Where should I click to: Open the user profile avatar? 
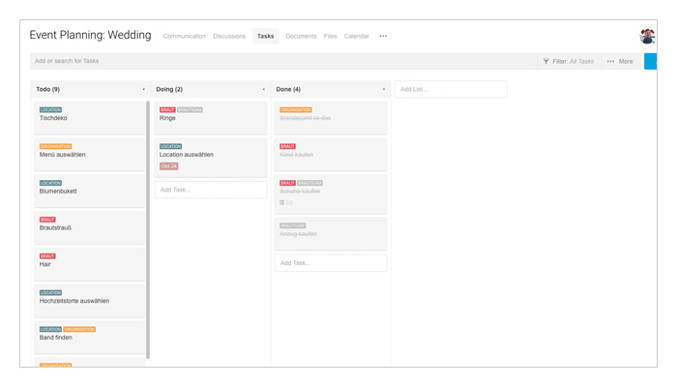click(647, 36)
